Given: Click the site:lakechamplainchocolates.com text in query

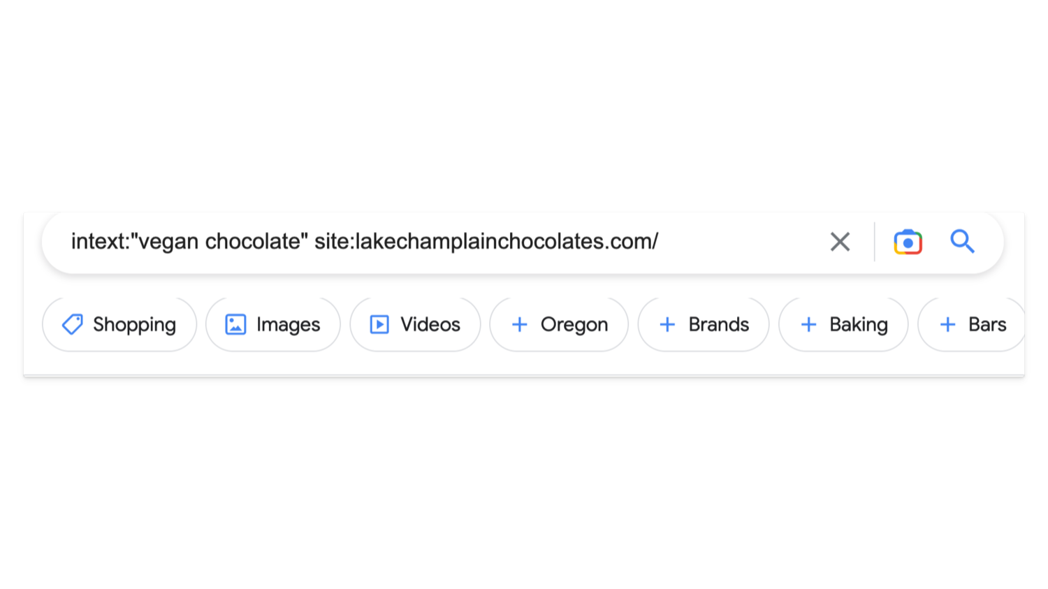Looking at the screenshot, I should 486,242.
